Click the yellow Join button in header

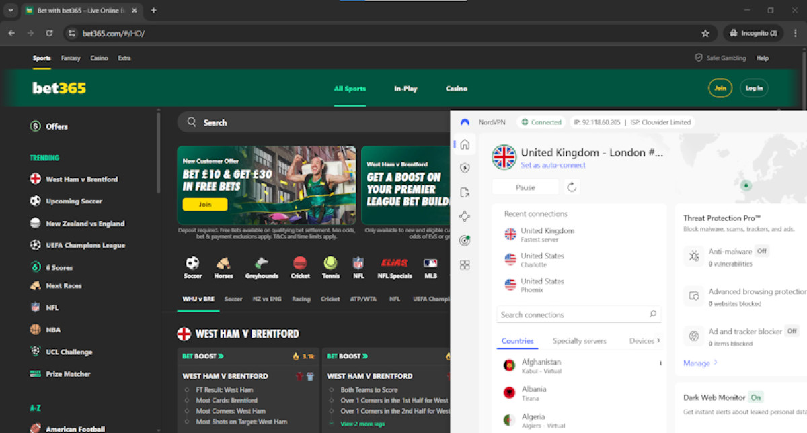pos(720,88)
